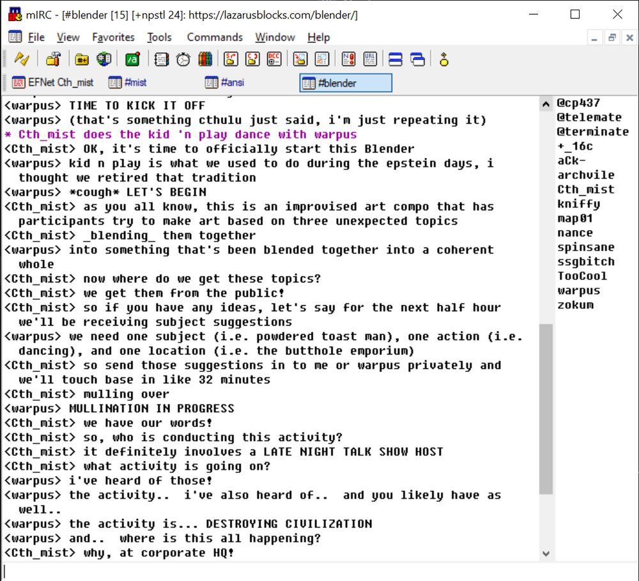639x581 pixels.
Task: Click the '*cough* LET'S BEGIN' message
Action: (105, 192)
